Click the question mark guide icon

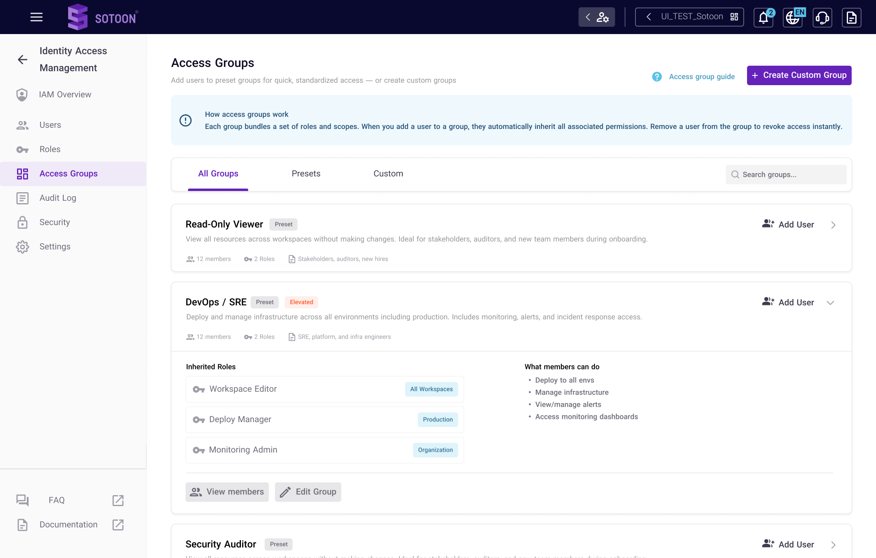click(657, 77)
